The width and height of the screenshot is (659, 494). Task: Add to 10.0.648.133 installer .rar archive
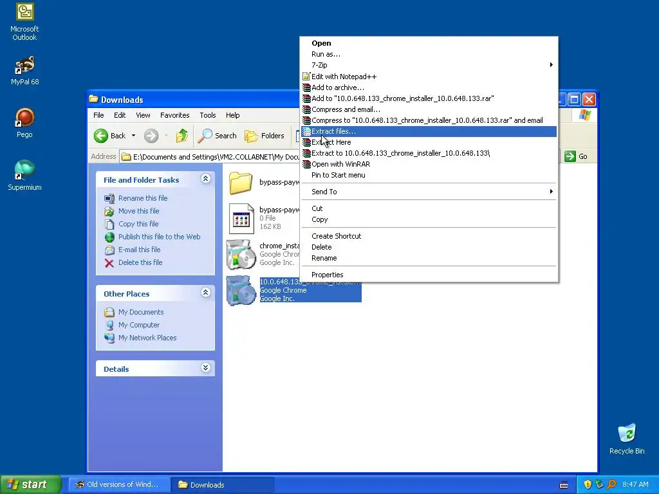(429, 98)
